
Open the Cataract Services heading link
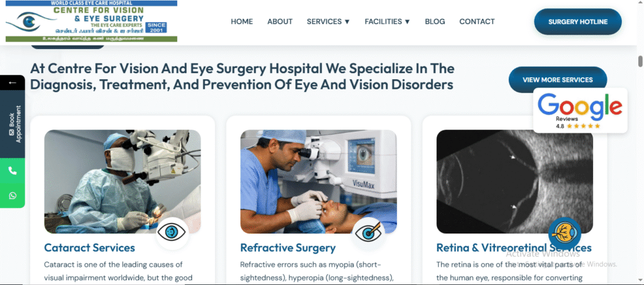pyautogui.click(x=89, y=248)
